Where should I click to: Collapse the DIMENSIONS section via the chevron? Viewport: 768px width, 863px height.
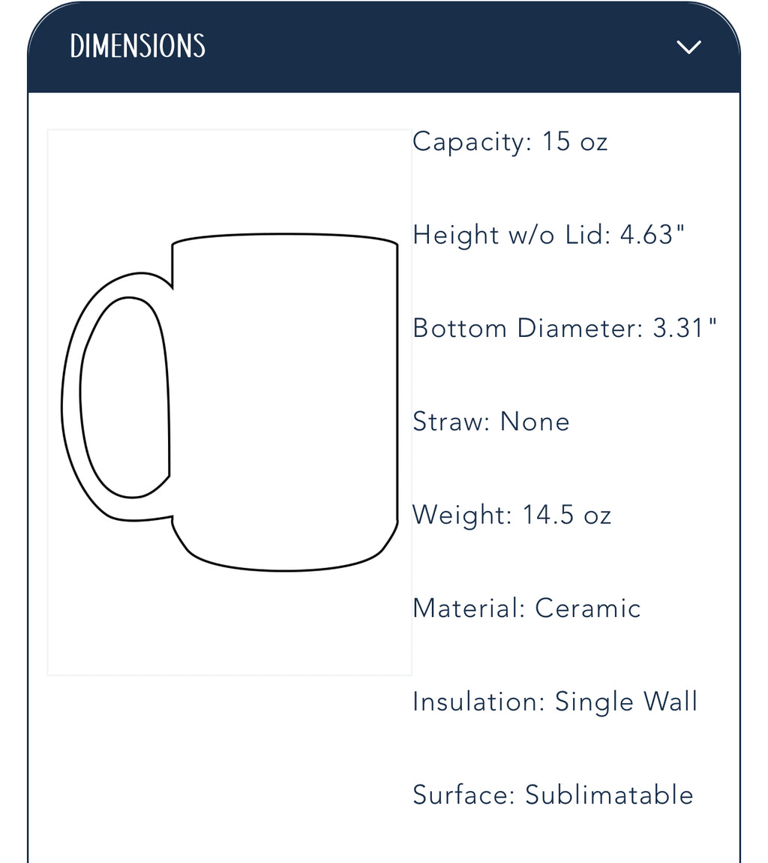(688, 46)
